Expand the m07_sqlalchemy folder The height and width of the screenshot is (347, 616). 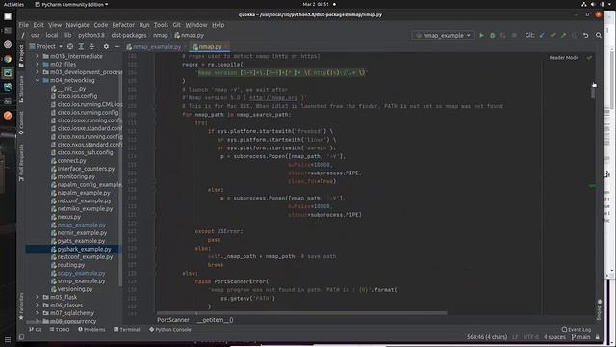click(x=38, y=313)
